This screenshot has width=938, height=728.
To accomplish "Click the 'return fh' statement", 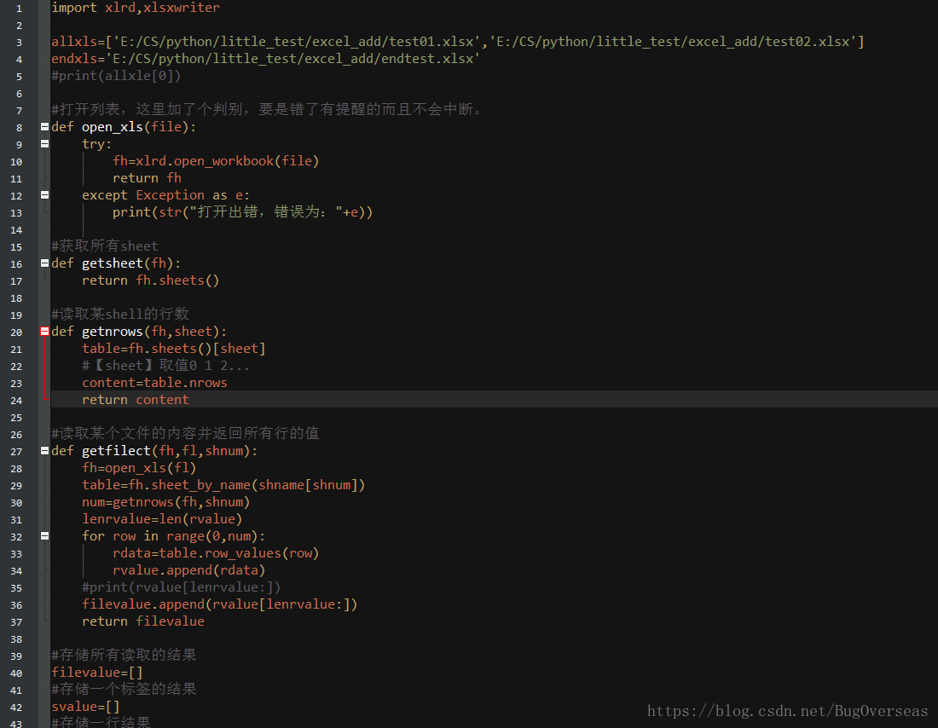I will pos(148,178).
